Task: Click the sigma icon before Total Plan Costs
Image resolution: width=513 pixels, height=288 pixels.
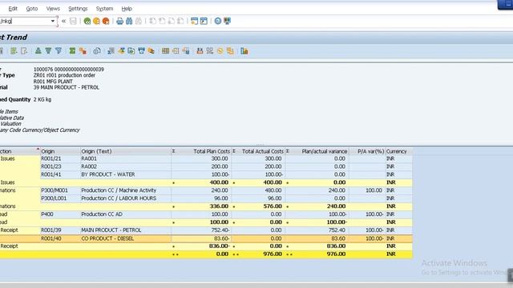Action: tap(174, 151)
